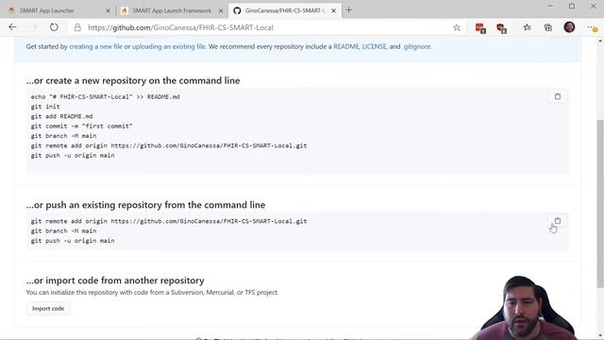Minimize the browser window

[550, 7]
